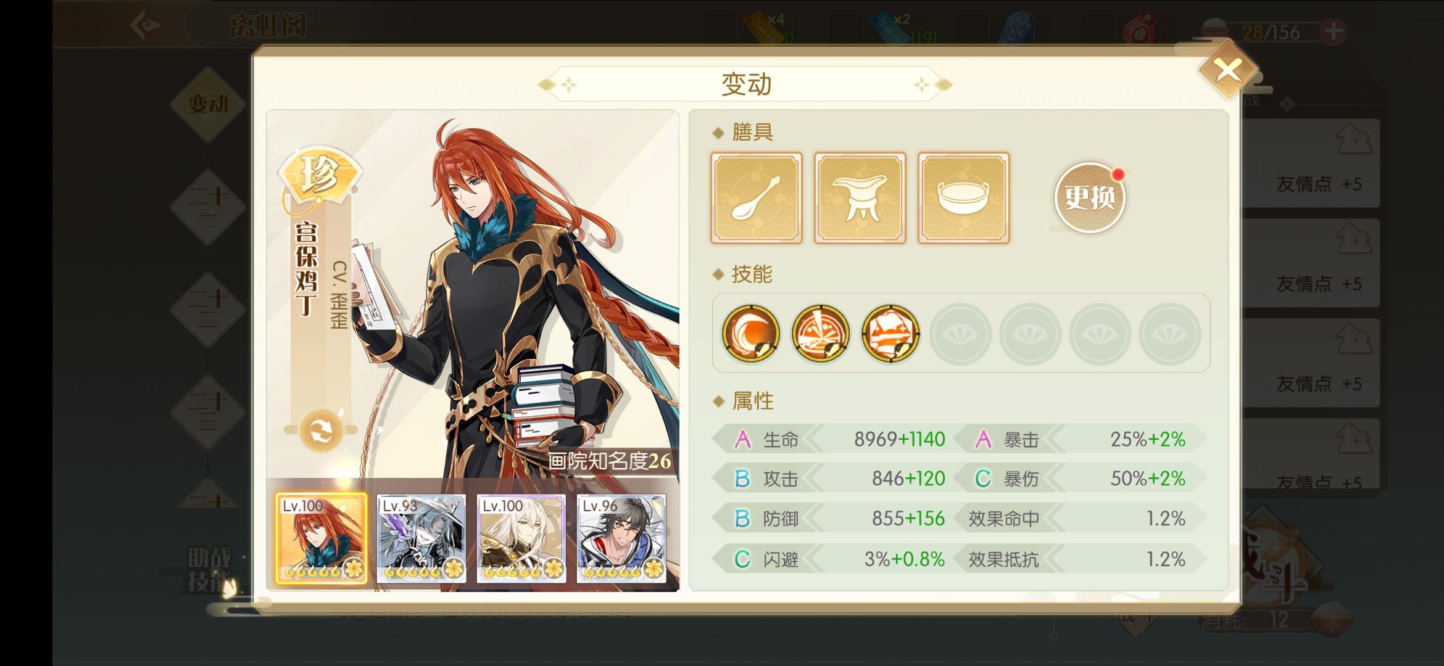
Task: Tap the first locked skill slot
Action: (x=961, y=334)
